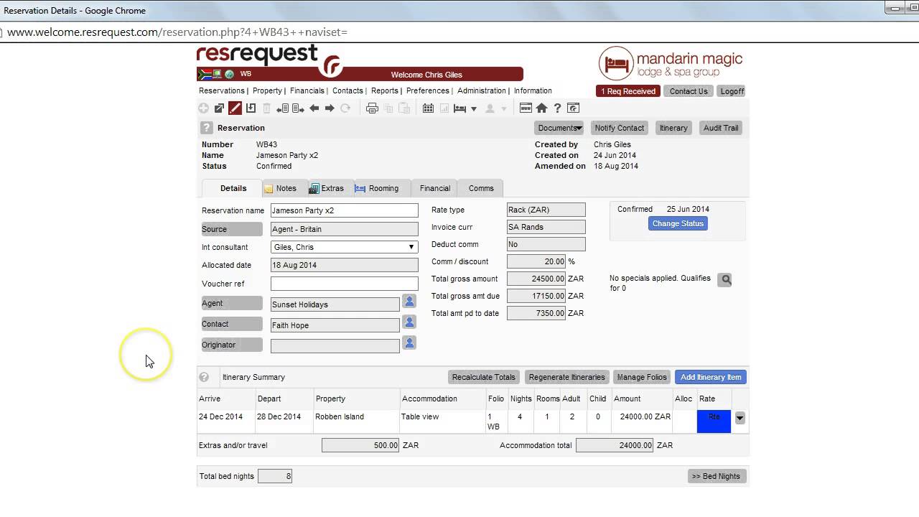Go to next record list icon
Image resolution: width=919 pixels, height=517 pixels.
(298, 108)
